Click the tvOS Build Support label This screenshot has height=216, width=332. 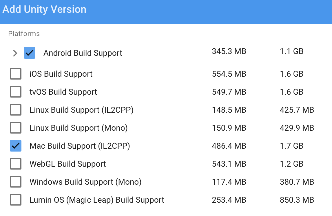tap(63, 92)
